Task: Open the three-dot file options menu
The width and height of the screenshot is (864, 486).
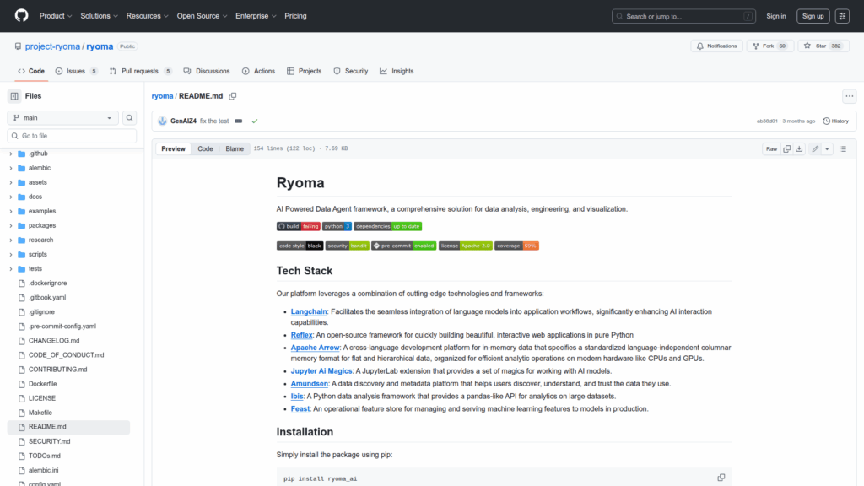Action: pos(849,96)
